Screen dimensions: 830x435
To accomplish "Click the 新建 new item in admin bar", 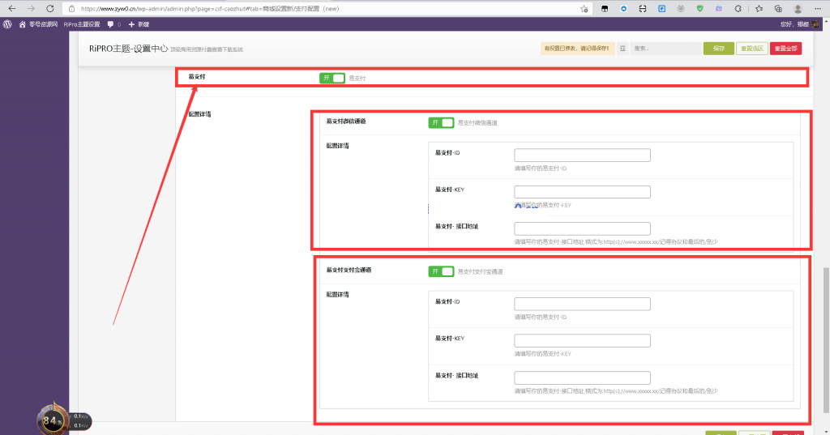I will point(139,24).
